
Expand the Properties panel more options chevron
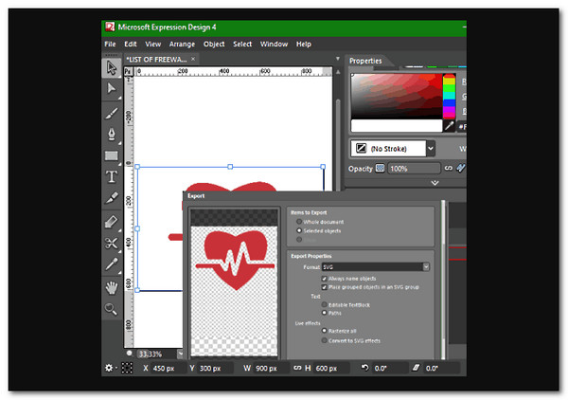click(x=435, y=183)
